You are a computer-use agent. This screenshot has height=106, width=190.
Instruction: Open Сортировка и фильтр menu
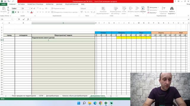pos(163,11)
